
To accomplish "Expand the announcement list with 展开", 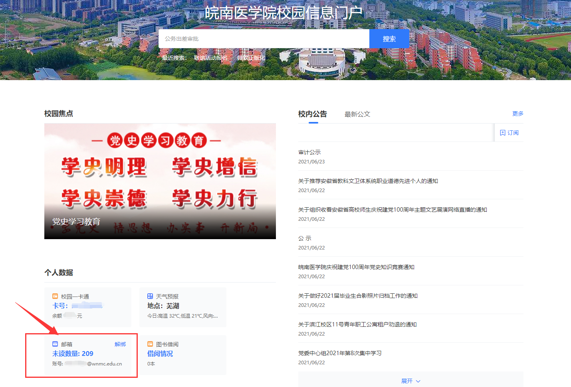I will (410, 381).
